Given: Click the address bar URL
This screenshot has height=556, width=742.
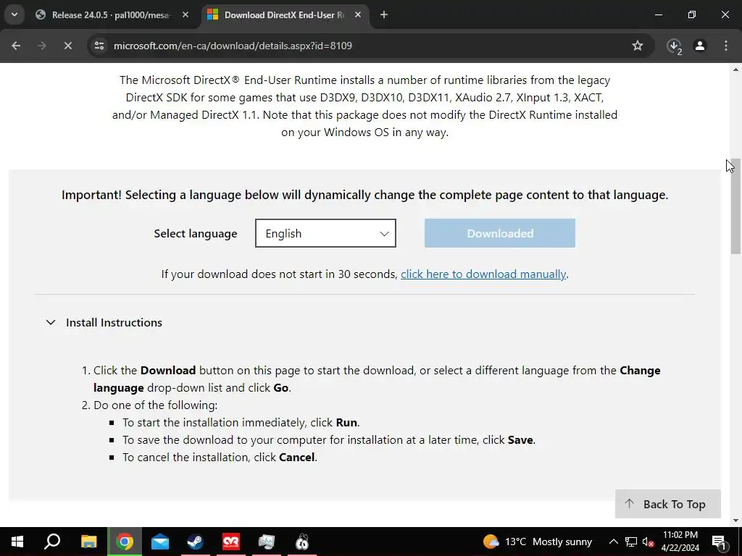Looking at the screenshot, I should tap(233, 46).
